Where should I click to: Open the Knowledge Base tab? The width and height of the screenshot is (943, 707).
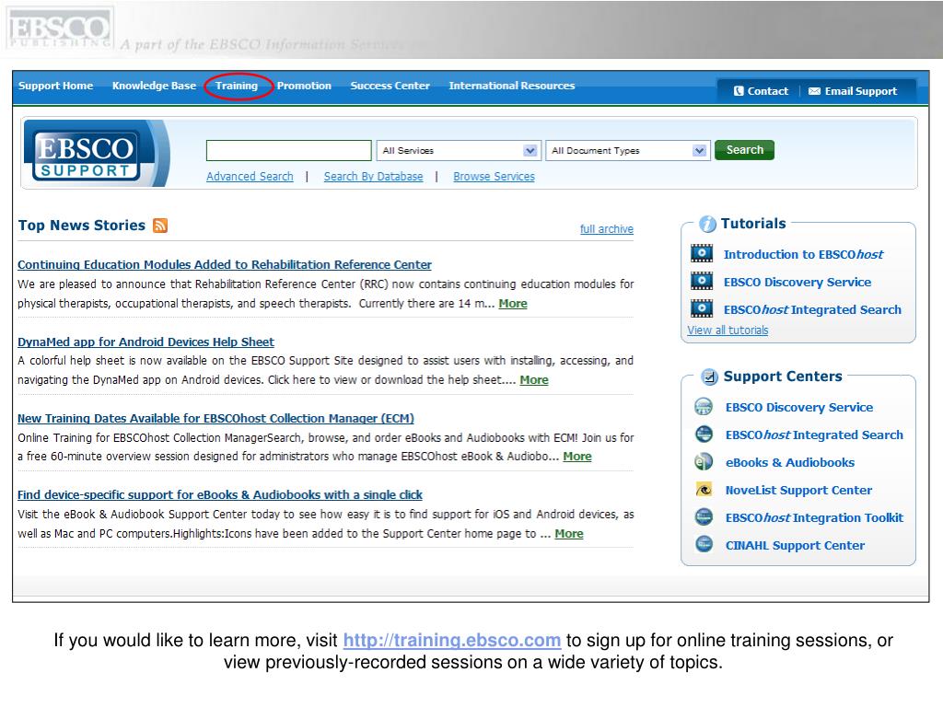tap(154, 86)
